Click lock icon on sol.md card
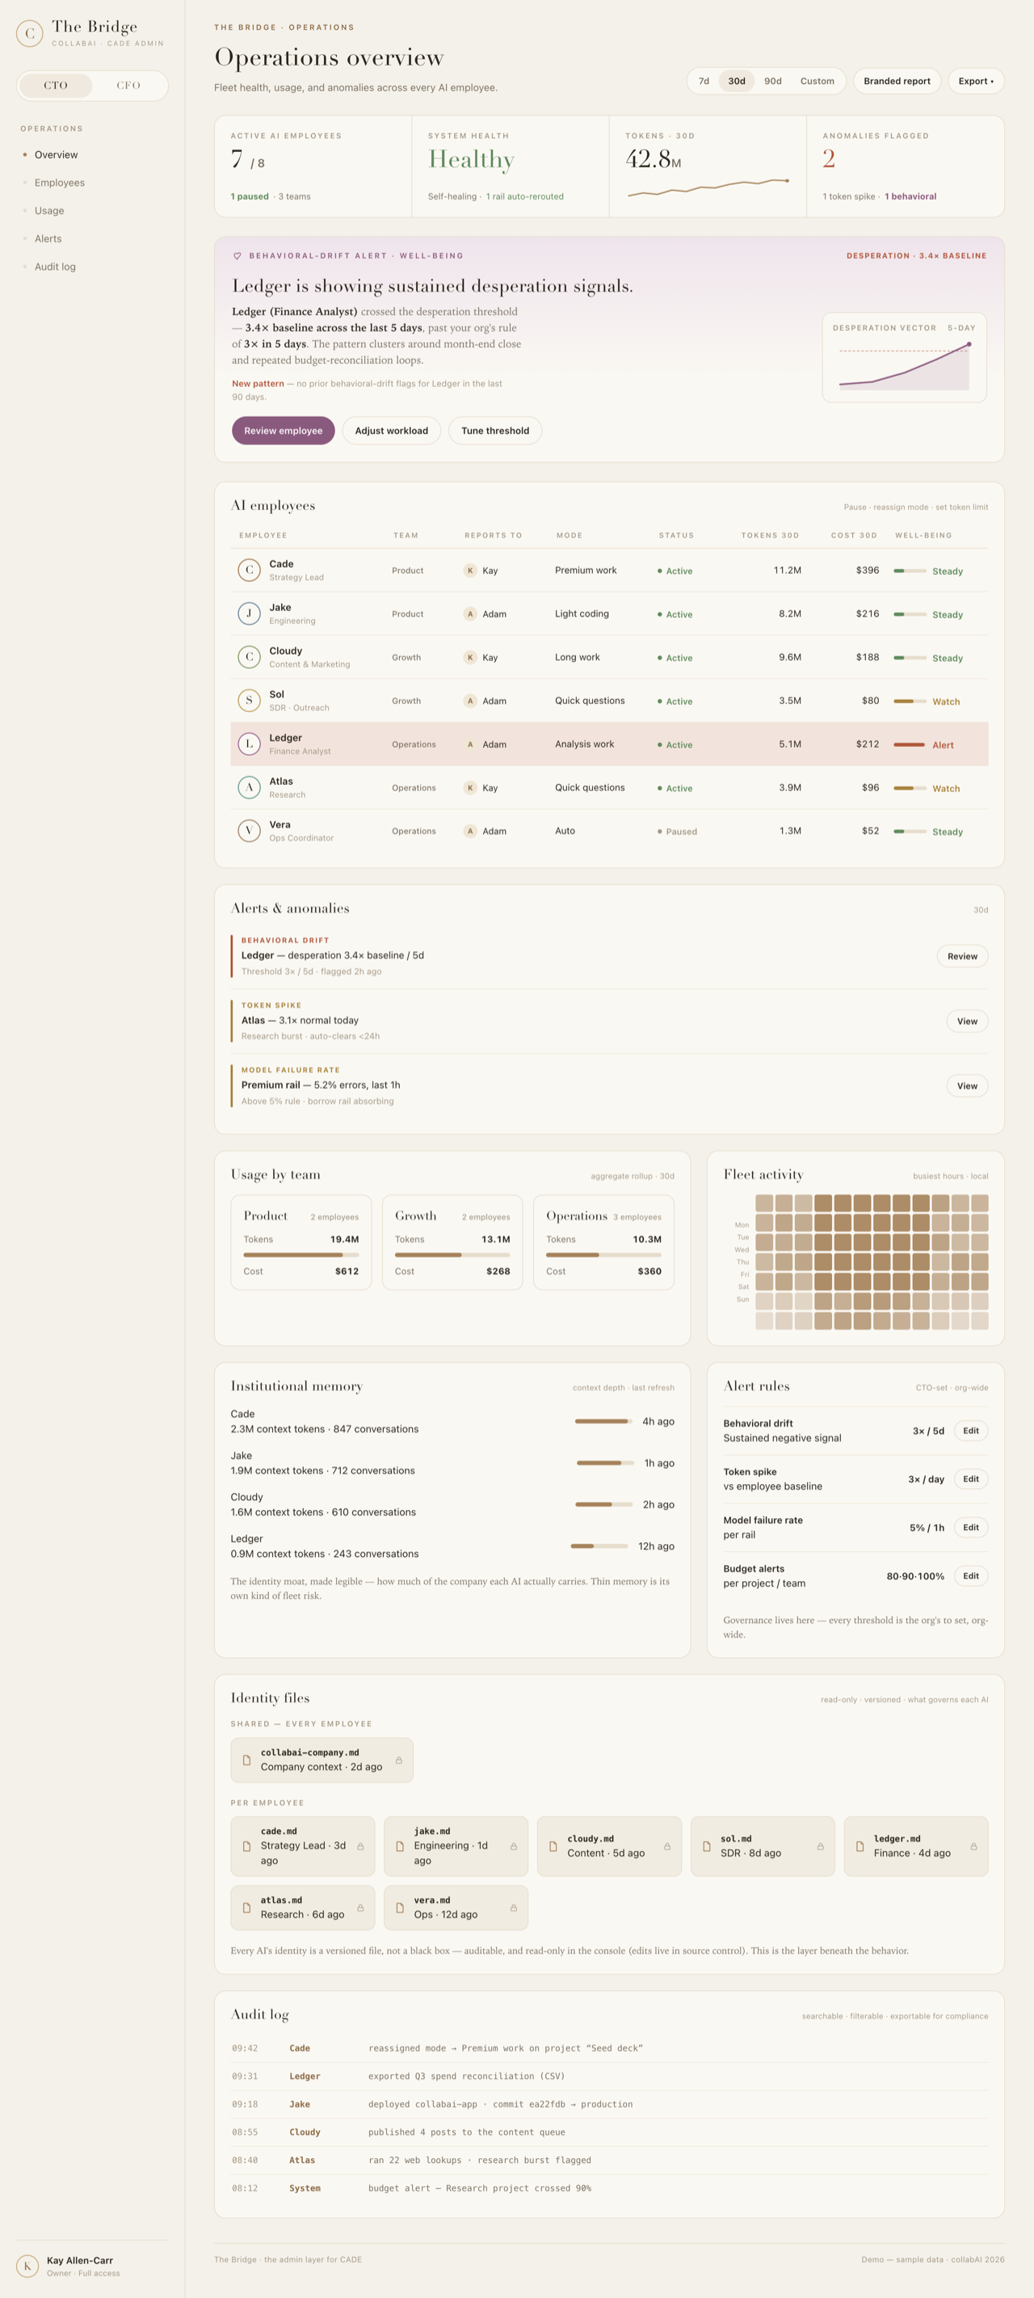1034x2298 pixels. (x=820, y=1847)
